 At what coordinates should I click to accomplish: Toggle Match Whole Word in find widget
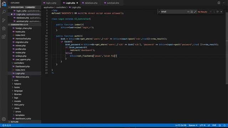(x=192, y=12)
